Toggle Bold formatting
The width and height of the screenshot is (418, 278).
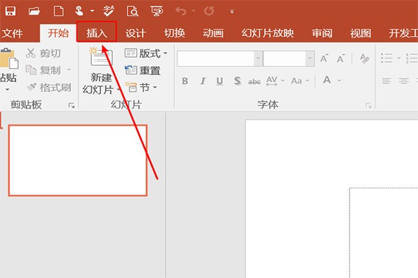(x=185, y=81)
